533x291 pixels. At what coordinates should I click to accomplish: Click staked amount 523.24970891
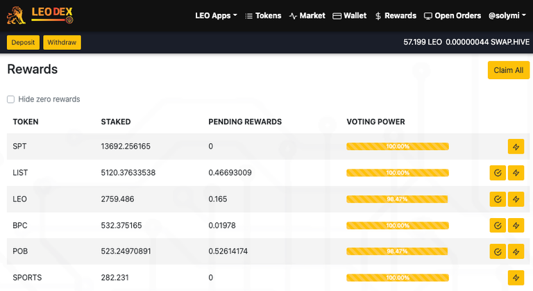126,251
